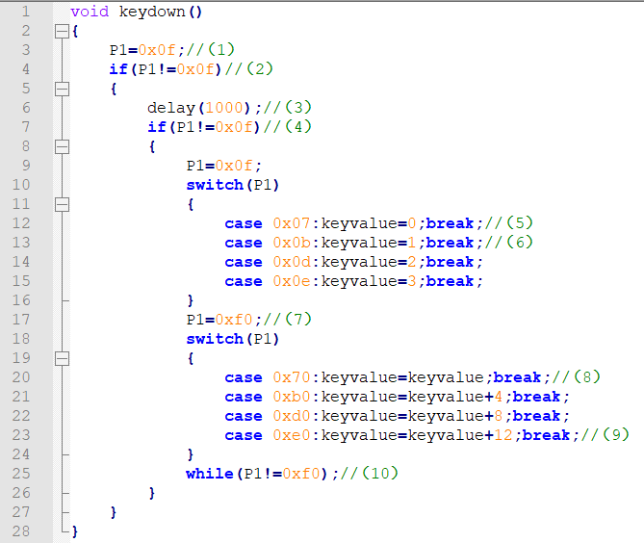
Task: Click the keydown function name
Action: click(x=152, y=12)
